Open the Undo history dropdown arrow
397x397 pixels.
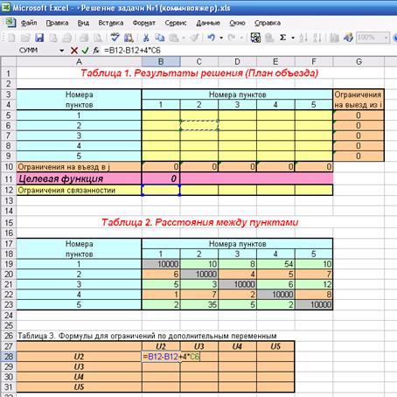tap(221, 38)
